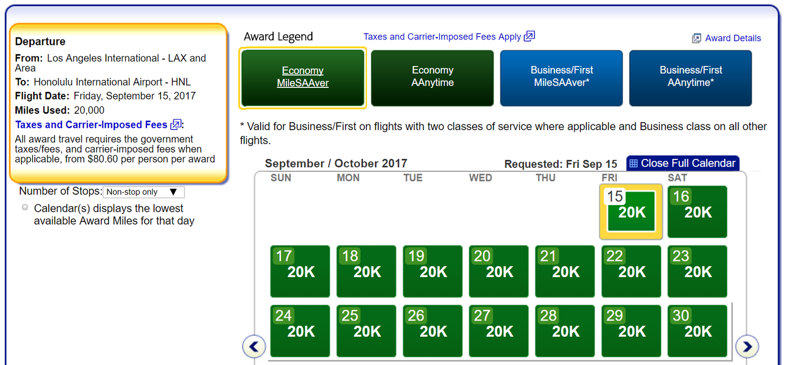Viewport: 788px width, 365px height.
Task: Click Taxes and Carrier-Imposed Fees in Departure box
Action: tap(91, 124)
